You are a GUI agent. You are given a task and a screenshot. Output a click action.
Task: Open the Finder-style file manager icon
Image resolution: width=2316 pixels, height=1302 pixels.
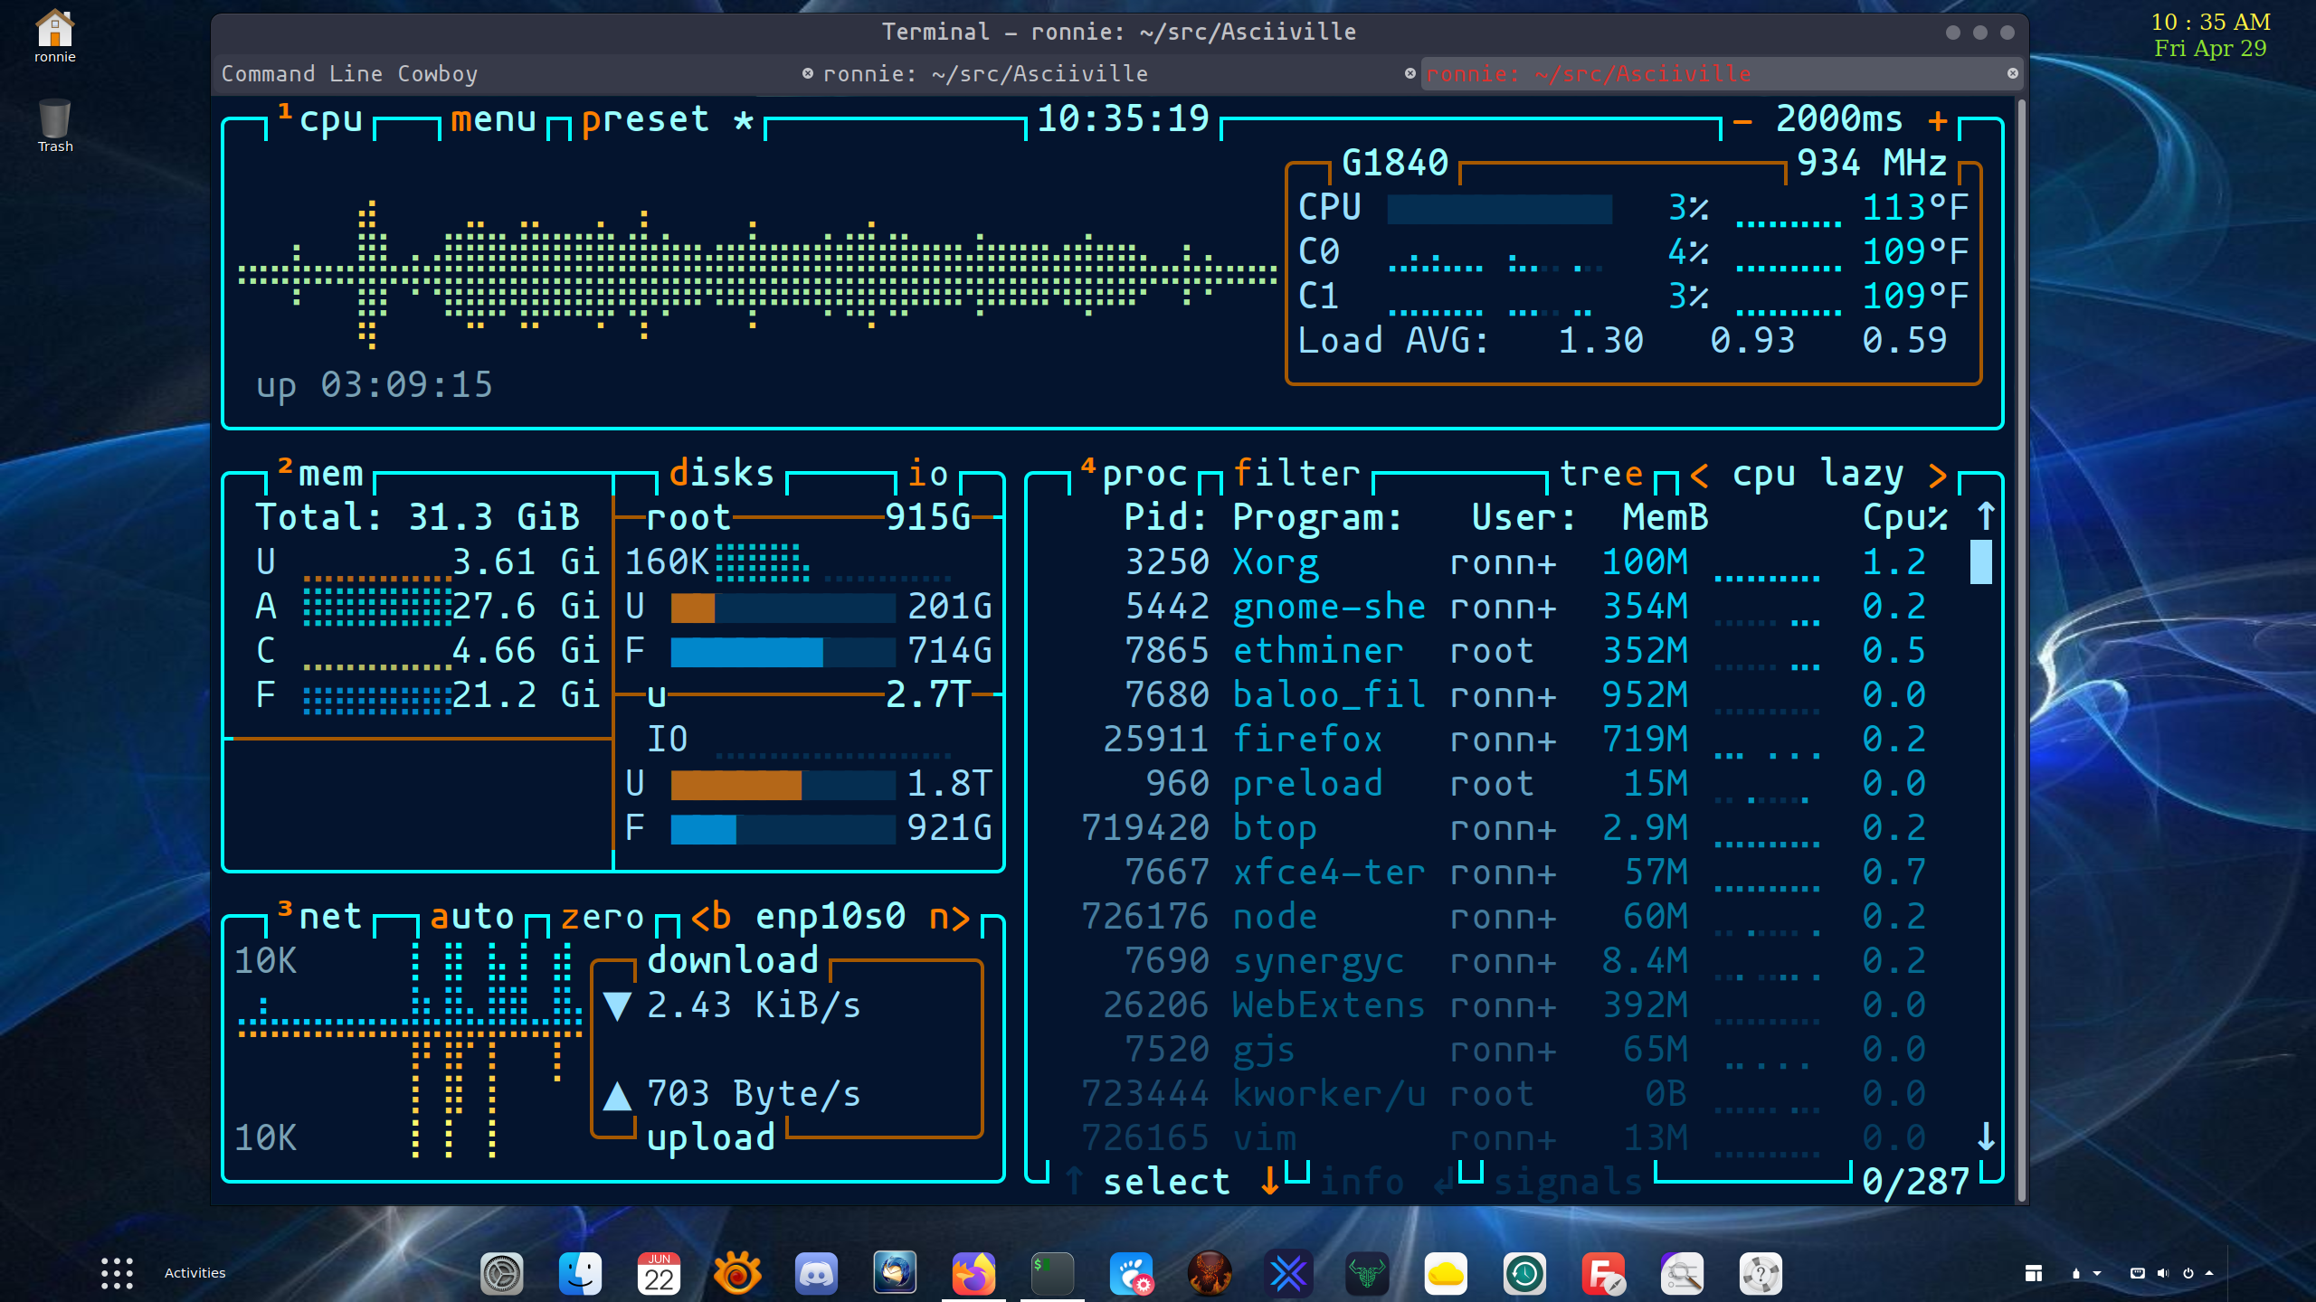(x=580, y=1274)
